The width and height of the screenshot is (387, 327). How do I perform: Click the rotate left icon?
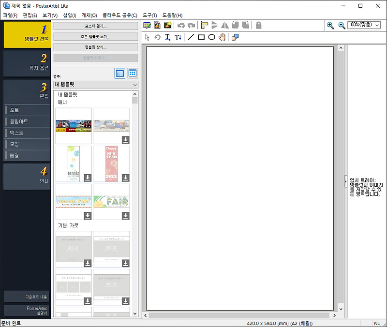click(235, 25)
